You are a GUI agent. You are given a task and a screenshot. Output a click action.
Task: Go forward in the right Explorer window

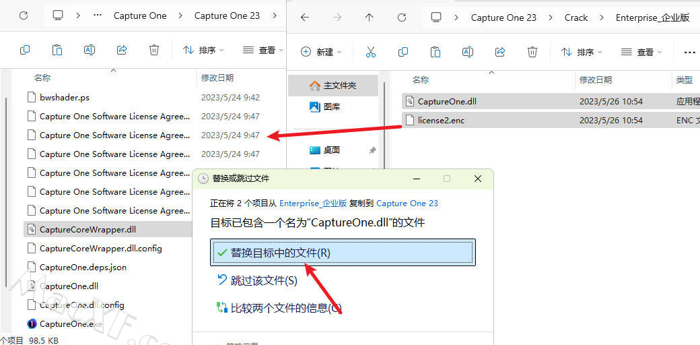(x=337, y=18)
